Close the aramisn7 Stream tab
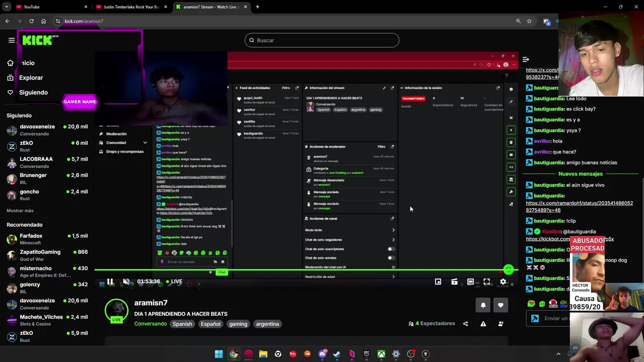644x362 pixels. pyautogui.click(x=245, y=7)
